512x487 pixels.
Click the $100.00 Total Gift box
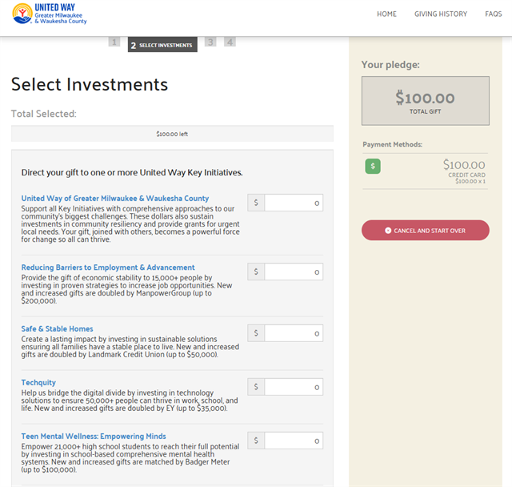click(425, 101)
